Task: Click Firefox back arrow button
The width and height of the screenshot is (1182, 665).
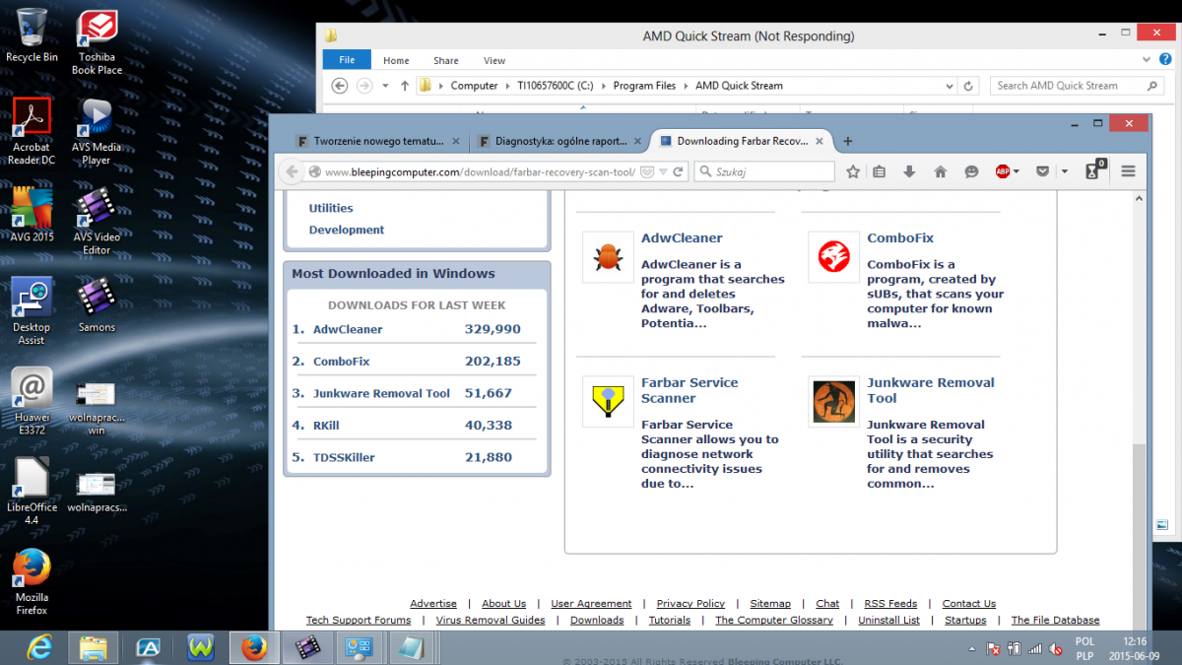Action: 292,171
